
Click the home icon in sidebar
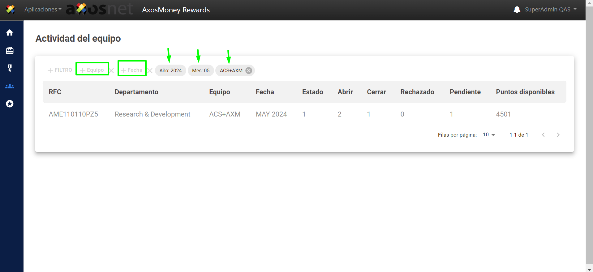tap(10, 32)
